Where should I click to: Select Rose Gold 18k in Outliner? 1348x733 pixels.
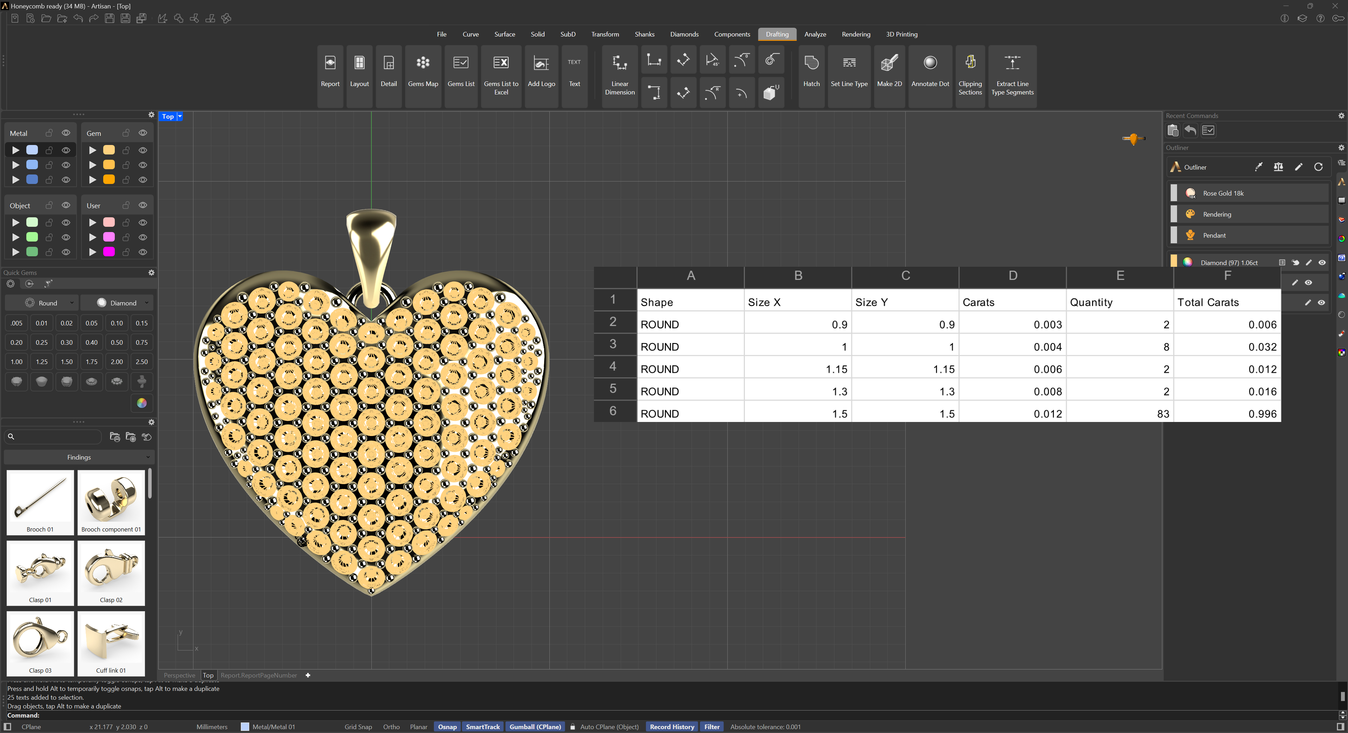click(1250, 193)
